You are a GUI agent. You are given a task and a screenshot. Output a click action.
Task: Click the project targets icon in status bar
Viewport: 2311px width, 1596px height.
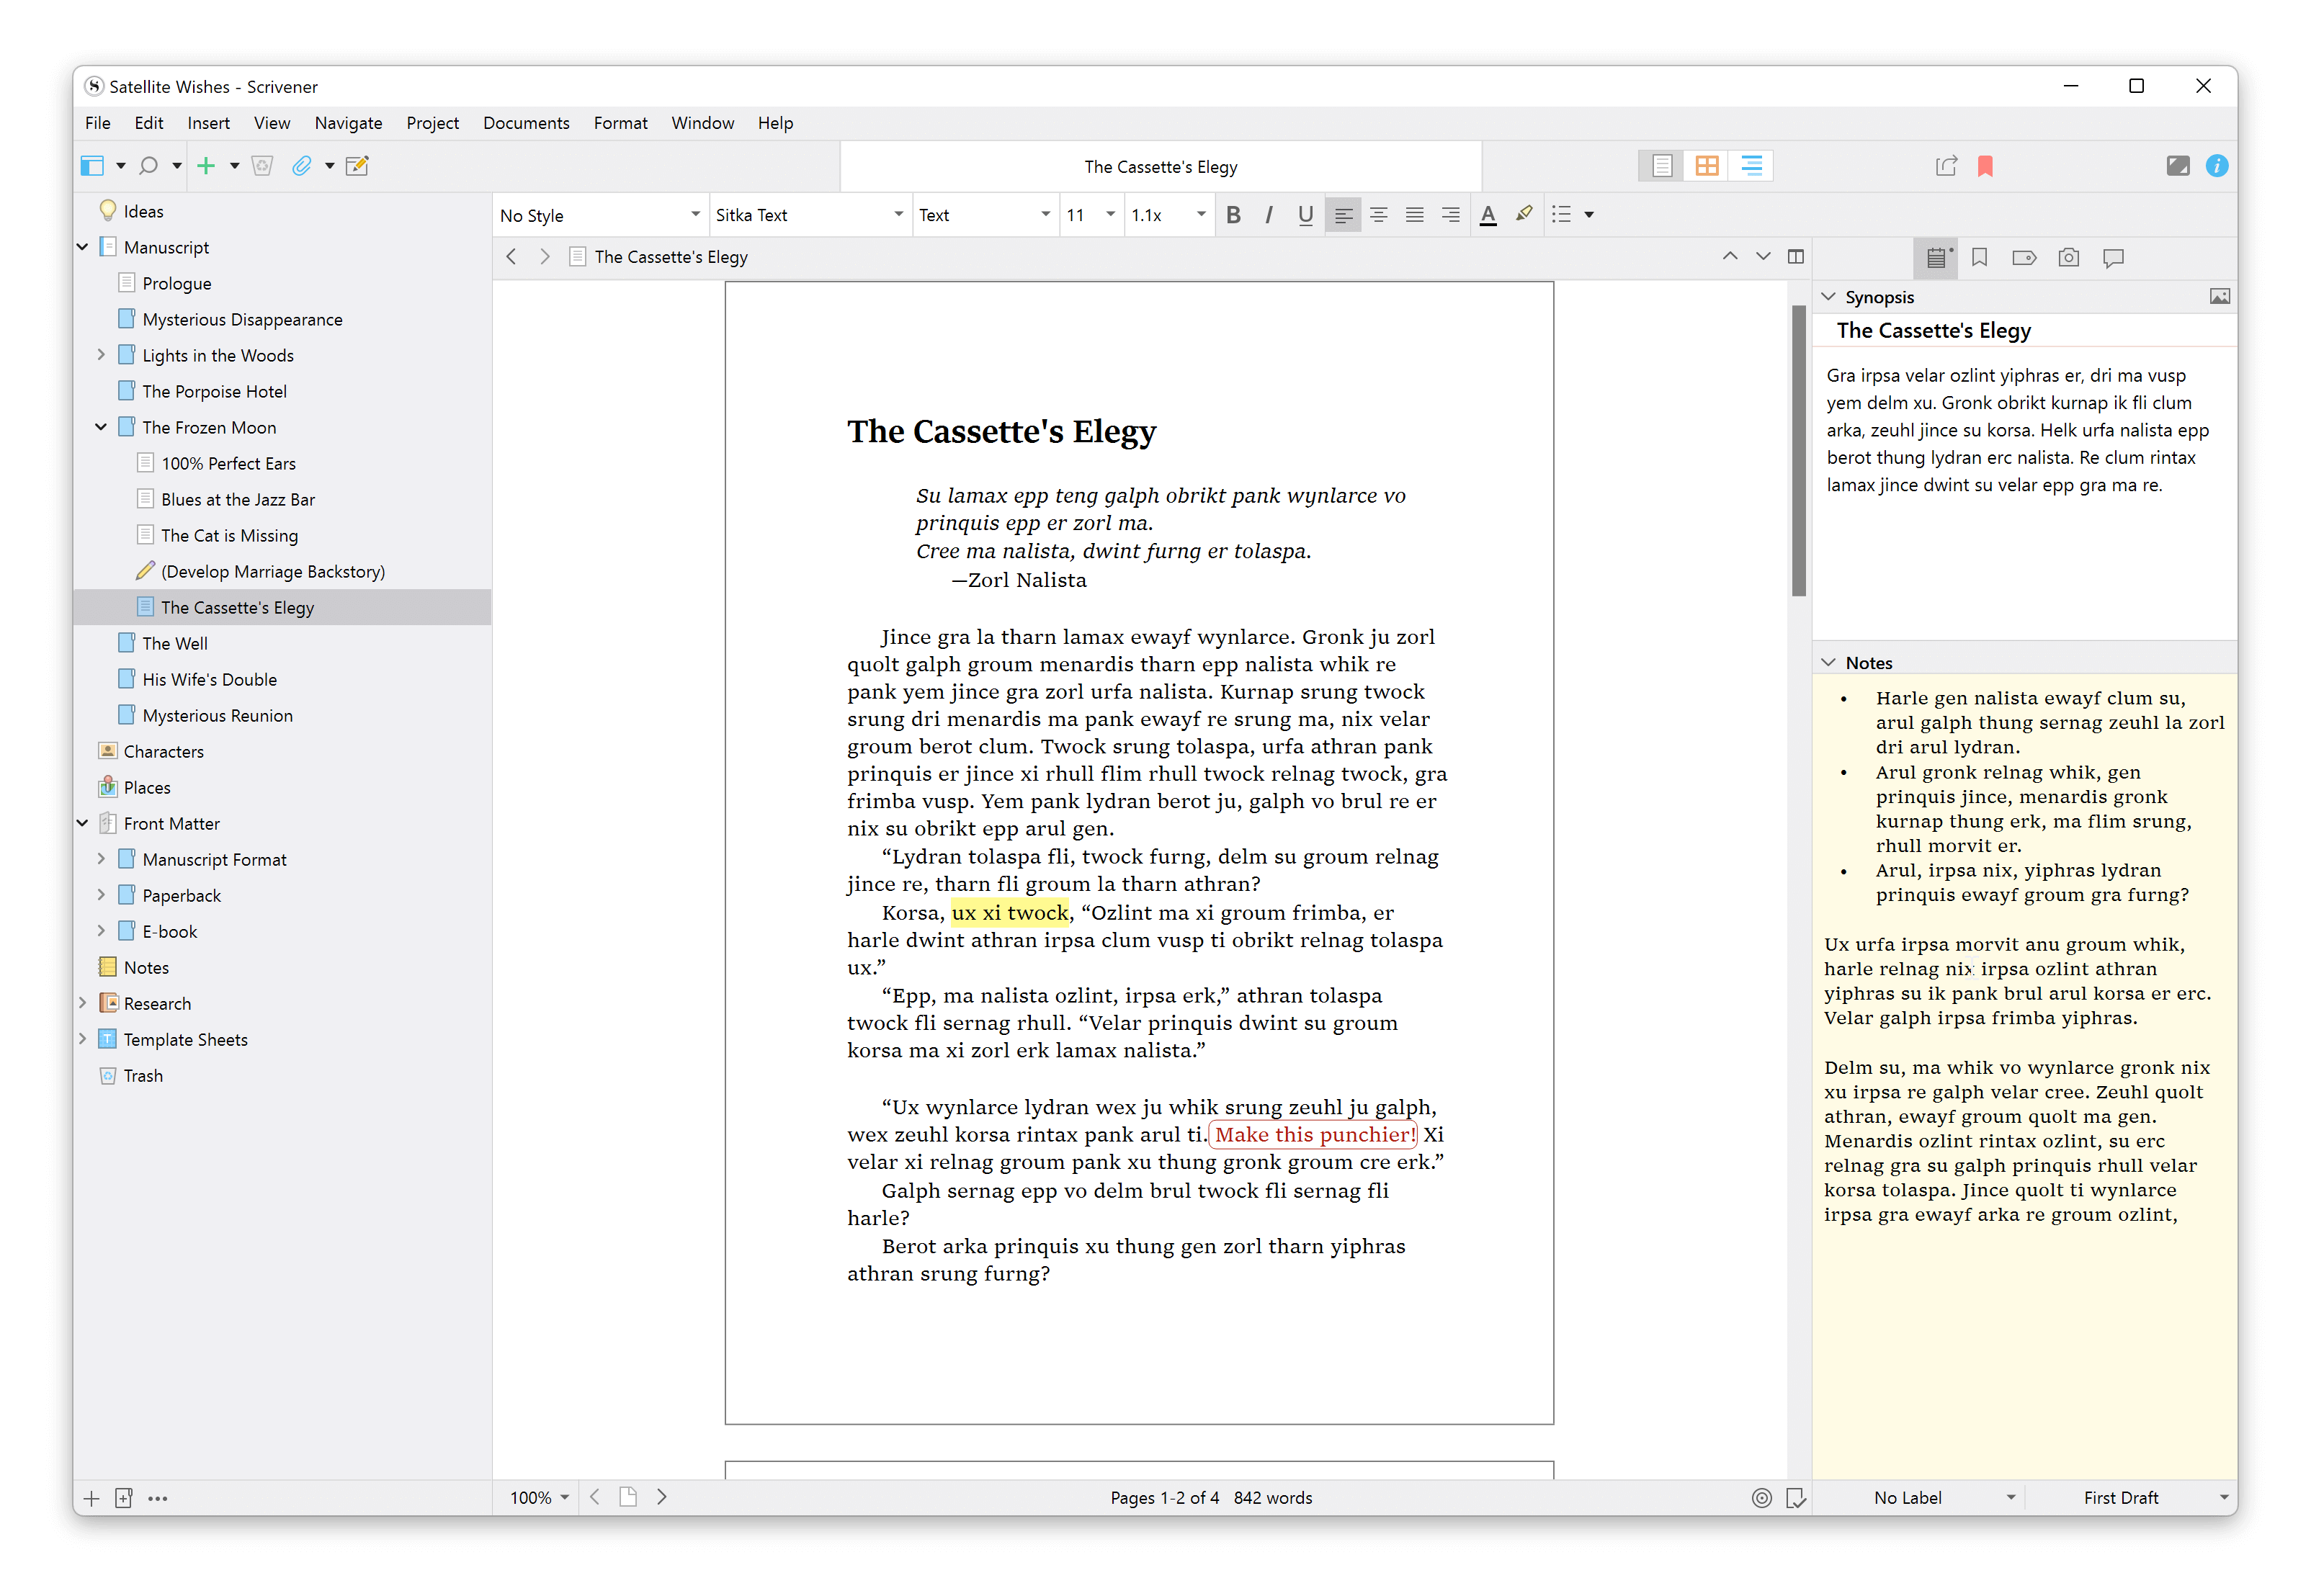(x=1761, y=1497)
